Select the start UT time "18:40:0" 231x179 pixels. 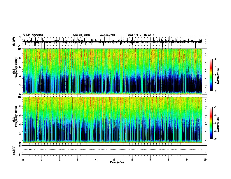[149, 35]
